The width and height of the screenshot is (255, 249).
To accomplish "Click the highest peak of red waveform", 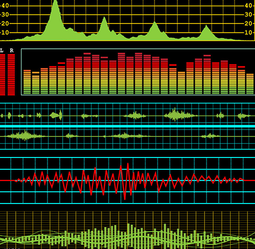I will tap(128, 164).
